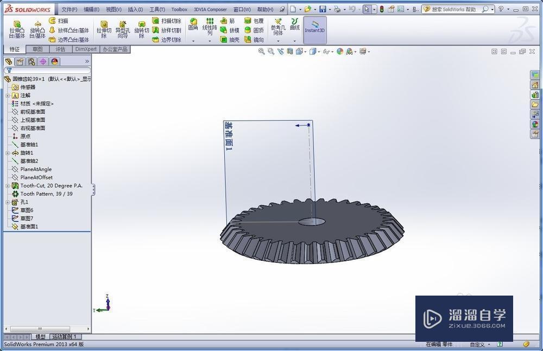Click the Zoom to Fit magnifier icon
Image resolution: width=543 pixels, height=351 pixels.
[262, 52]
